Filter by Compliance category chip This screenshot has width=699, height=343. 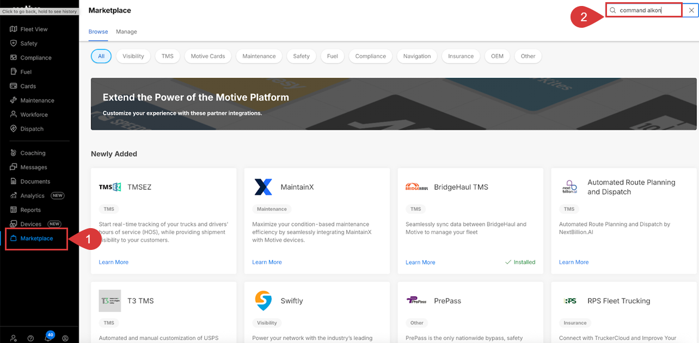coord(371,56)
